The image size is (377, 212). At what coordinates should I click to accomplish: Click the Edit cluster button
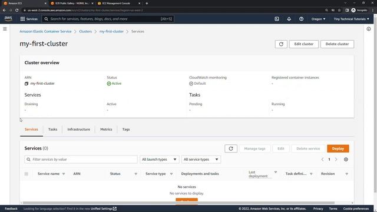coord(304,44)
